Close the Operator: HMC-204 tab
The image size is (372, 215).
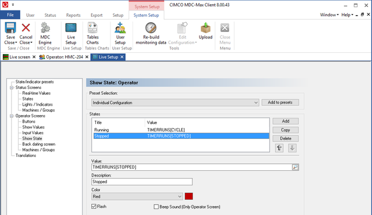(87, 57)
